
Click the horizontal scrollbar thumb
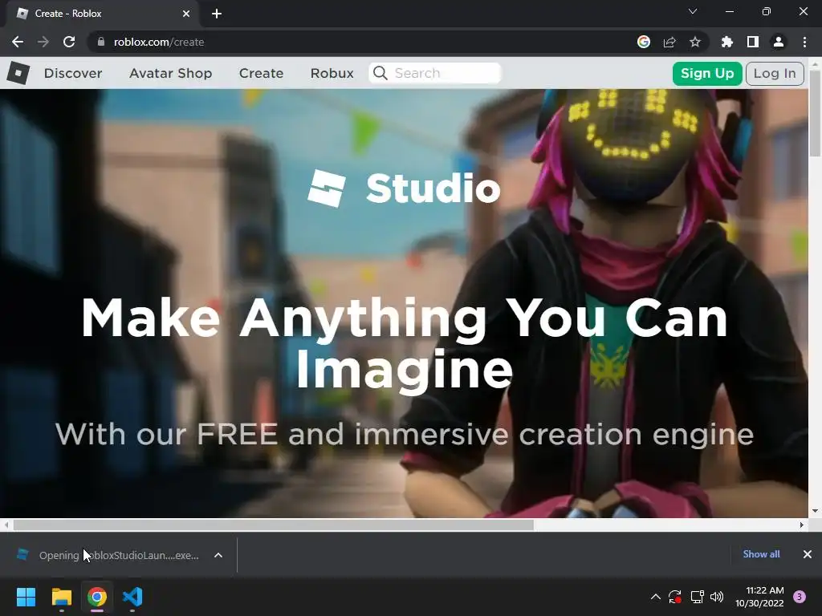coord(273,525)
